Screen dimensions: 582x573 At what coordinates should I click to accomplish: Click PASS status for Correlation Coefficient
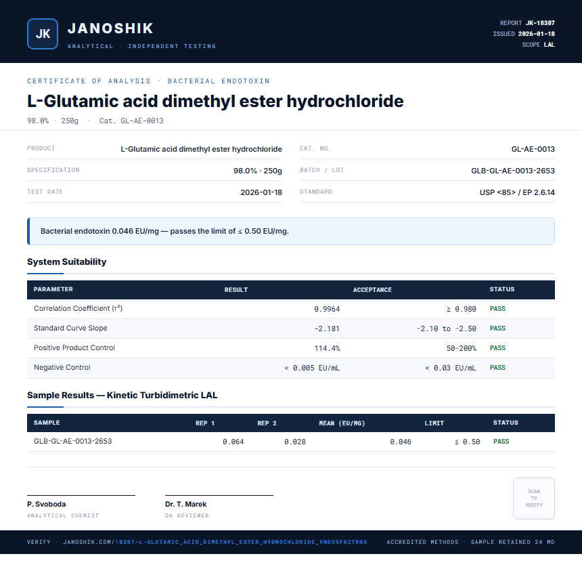497,309
